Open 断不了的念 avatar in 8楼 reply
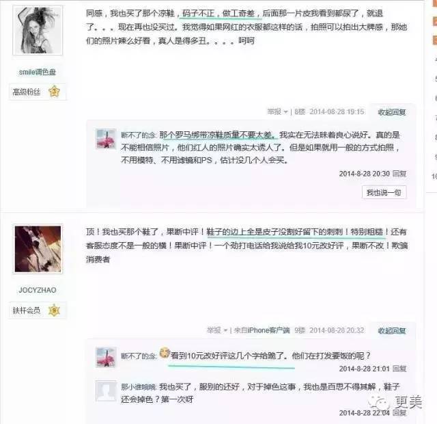Screen dimensions: 437x424 tap(106, 139)
